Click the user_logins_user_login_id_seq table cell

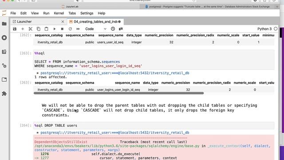(118, 90)
